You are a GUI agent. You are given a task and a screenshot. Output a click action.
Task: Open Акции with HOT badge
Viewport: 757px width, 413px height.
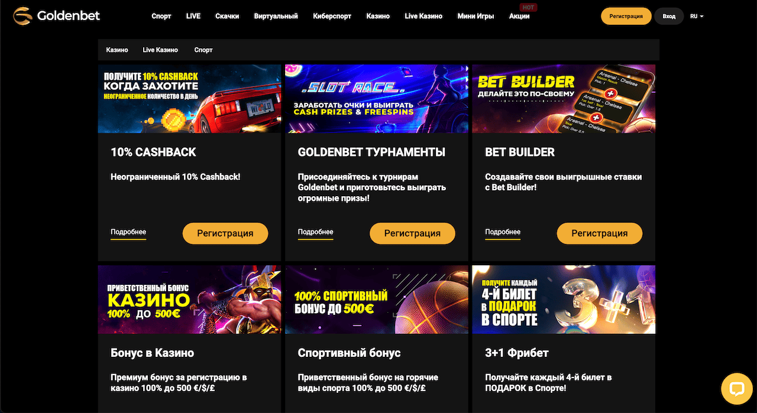[x=519, y=17]
